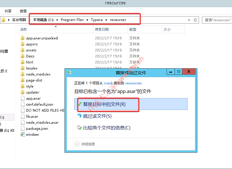This screenshot has width=232, height=169.
Task: Select the lib.asar file icon
Action: (x=23, y=116)
